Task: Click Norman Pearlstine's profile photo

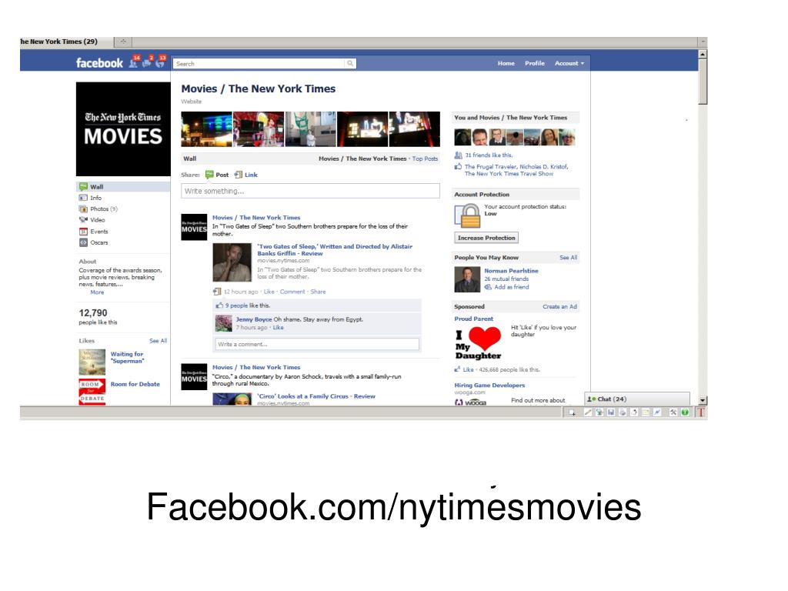Action: [x=467, y=279]
